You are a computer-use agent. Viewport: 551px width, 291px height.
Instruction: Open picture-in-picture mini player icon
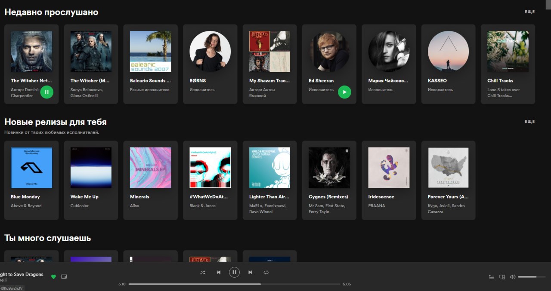(64, 277)
